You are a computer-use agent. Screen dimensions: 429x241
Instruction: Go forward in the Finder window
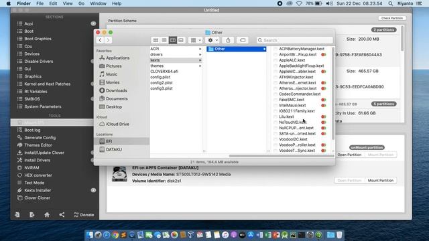pyautogui.click(x=108, y=40)
